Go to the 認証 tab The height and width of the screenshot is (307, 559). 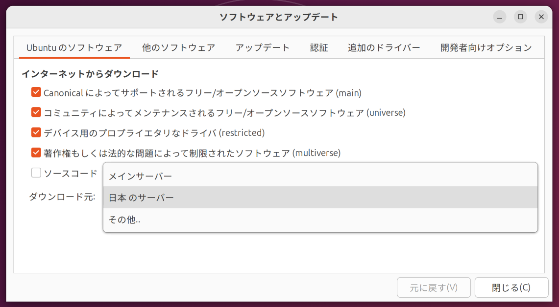319,48
